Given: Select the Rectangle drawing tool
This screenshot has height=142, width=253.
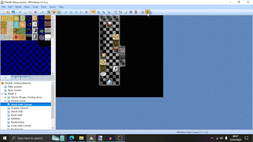Looking at the screenshot, I should pyautogui.click(x=71, y=12).
